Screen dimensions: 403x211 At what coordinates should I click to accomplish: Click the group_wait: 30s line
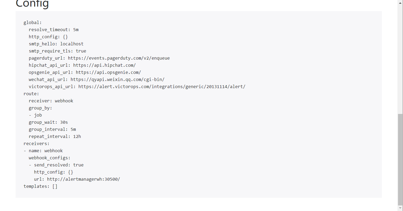[x=48, y=122]
